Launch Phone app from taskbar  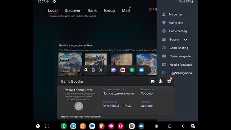click(x=64, y=126)
